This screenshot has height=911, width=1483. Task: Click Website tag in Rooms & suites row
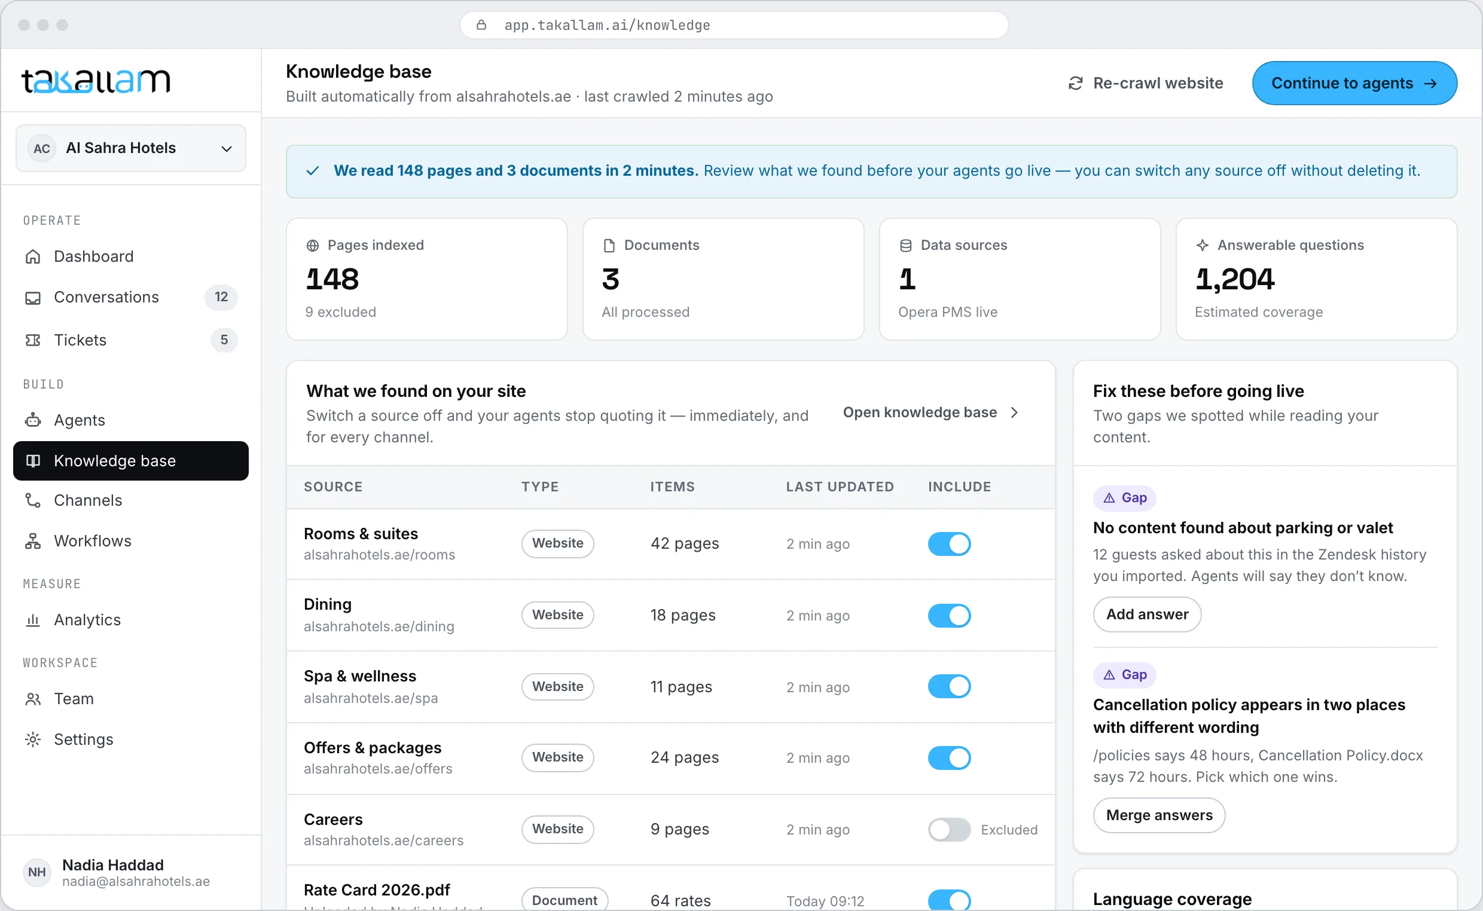tap(557, 543)
